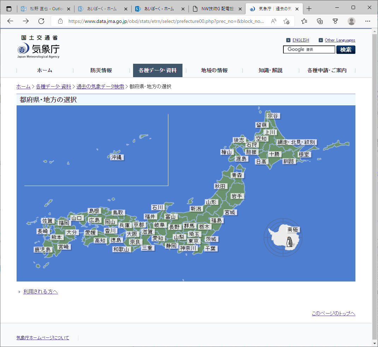Click the Google search input field
This screenshot has width=378, height=347.
pyautogui.click(x=309, y=50)
